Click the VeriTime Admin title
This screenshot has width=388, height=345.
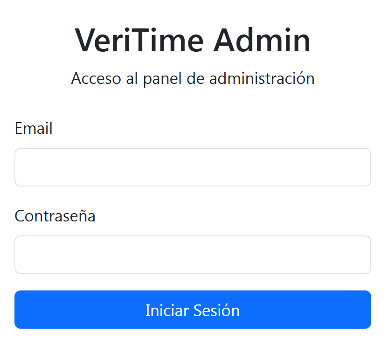pyautogui.click(x=193, y=40)
